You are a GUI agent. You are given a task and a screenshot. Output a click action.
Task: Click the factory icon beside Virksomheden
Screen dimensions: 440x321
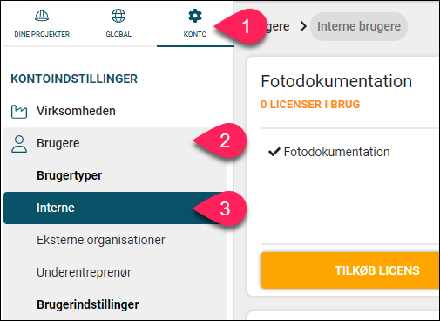click(19, 112)
